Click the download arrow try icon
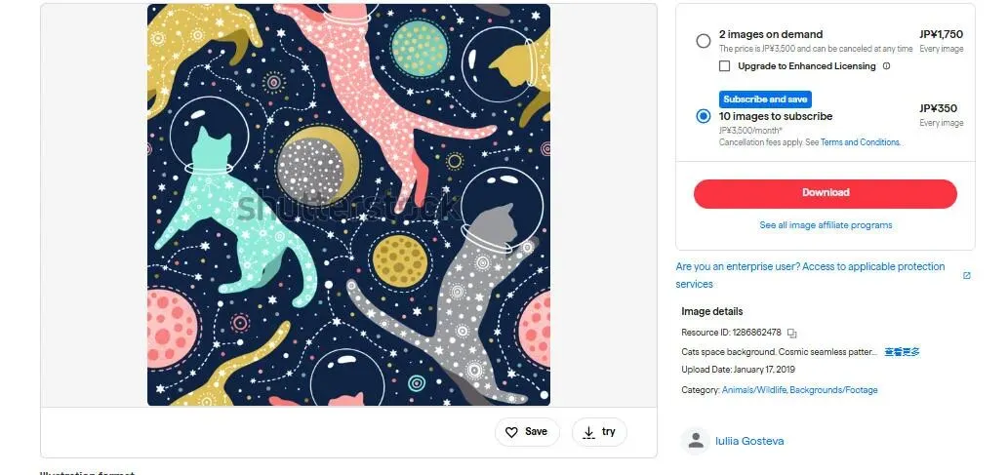Viewport: 1008px width, 475px height. [588, 432]
